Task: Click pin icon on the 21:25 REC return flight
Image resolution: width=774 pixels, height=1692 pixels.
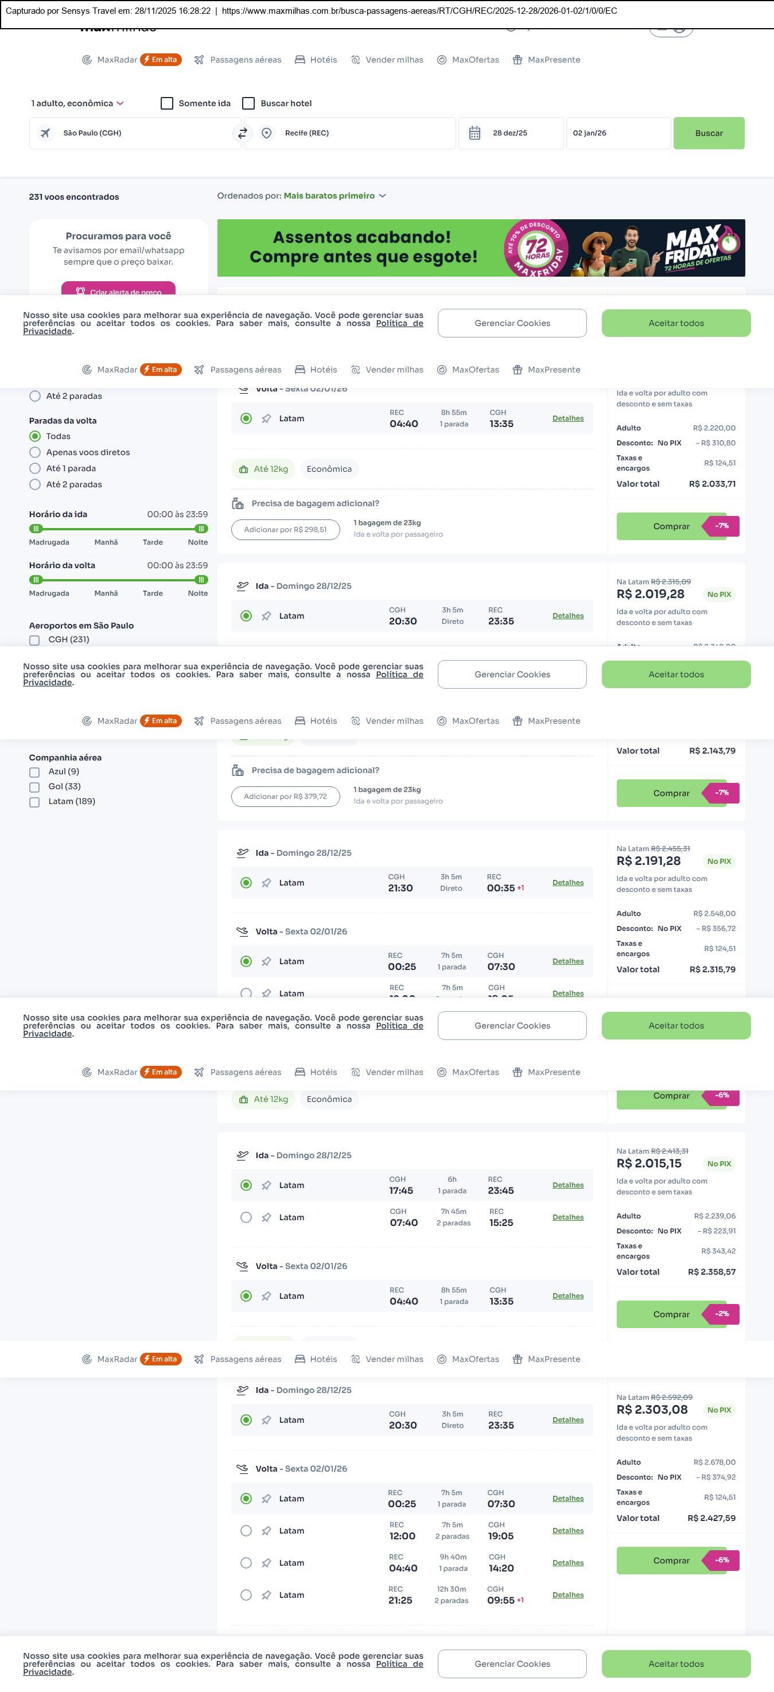Action: [x=266, y=1595]
